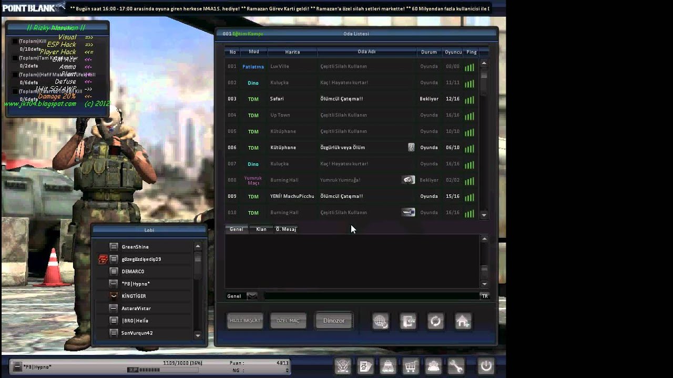Click the lock icon on room 006

point(411,148)
